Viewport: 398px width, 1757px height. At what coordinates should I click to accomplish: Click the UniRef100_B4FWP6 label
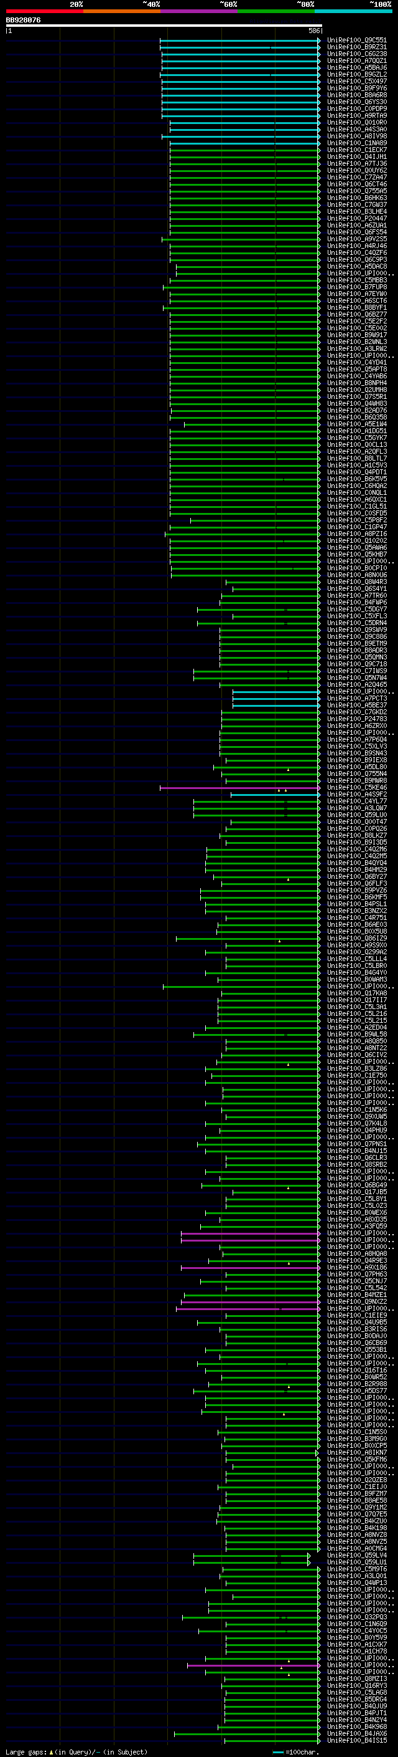click(x=356, y=602)
